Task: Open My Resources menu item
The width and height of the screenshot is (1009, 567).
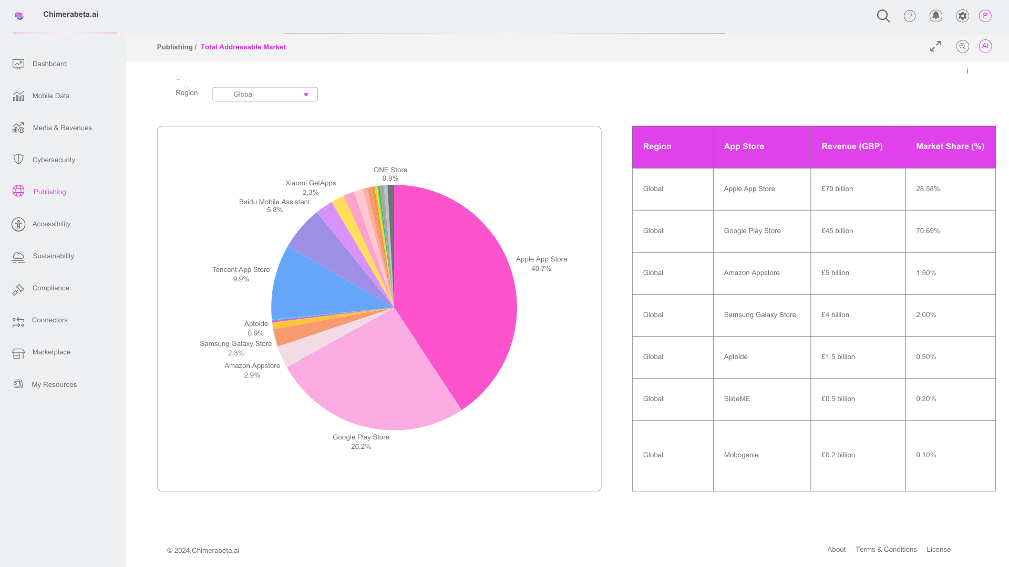Action: (54, 385)
